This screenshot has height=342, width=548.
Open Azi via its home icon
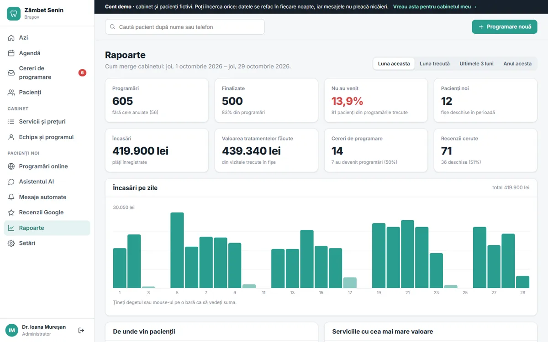[11, 38]
